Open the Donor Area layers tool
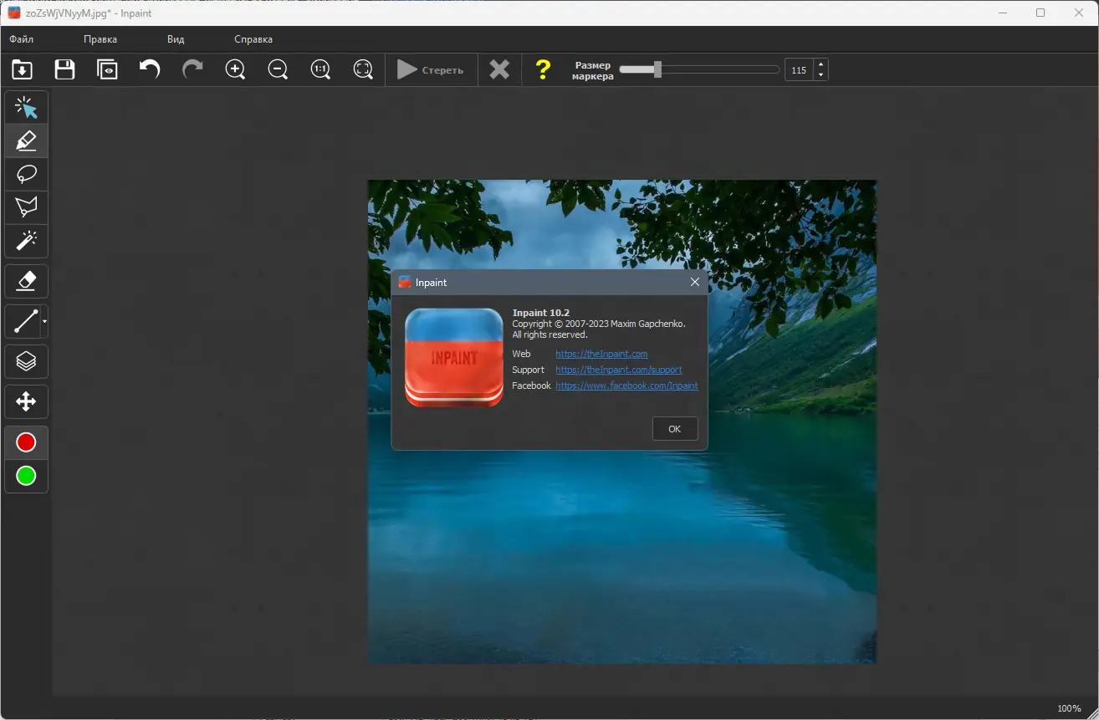Image resolution: width=1099 pixels, height=720 pixels. click(x=26, y=361)
